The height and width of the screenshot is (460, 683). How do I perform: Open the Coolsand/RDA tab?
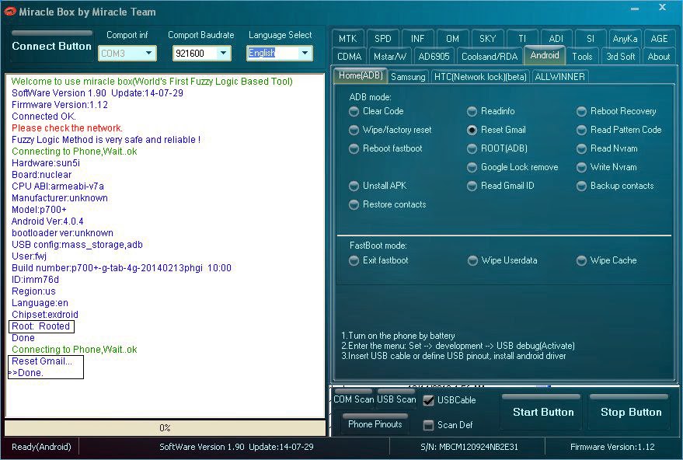(490, 57)
